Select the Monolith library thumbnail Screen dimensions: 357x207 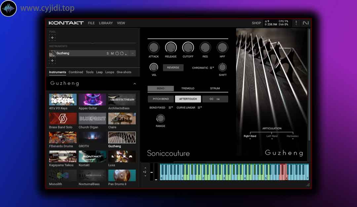[63, 175]
